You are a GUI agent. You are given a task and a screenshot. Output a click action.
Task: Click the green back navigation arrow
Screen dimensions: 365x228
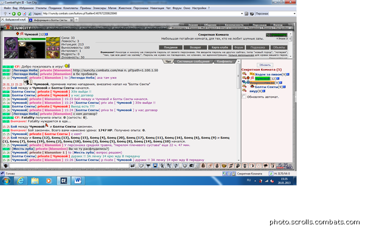tap(14, 14)
